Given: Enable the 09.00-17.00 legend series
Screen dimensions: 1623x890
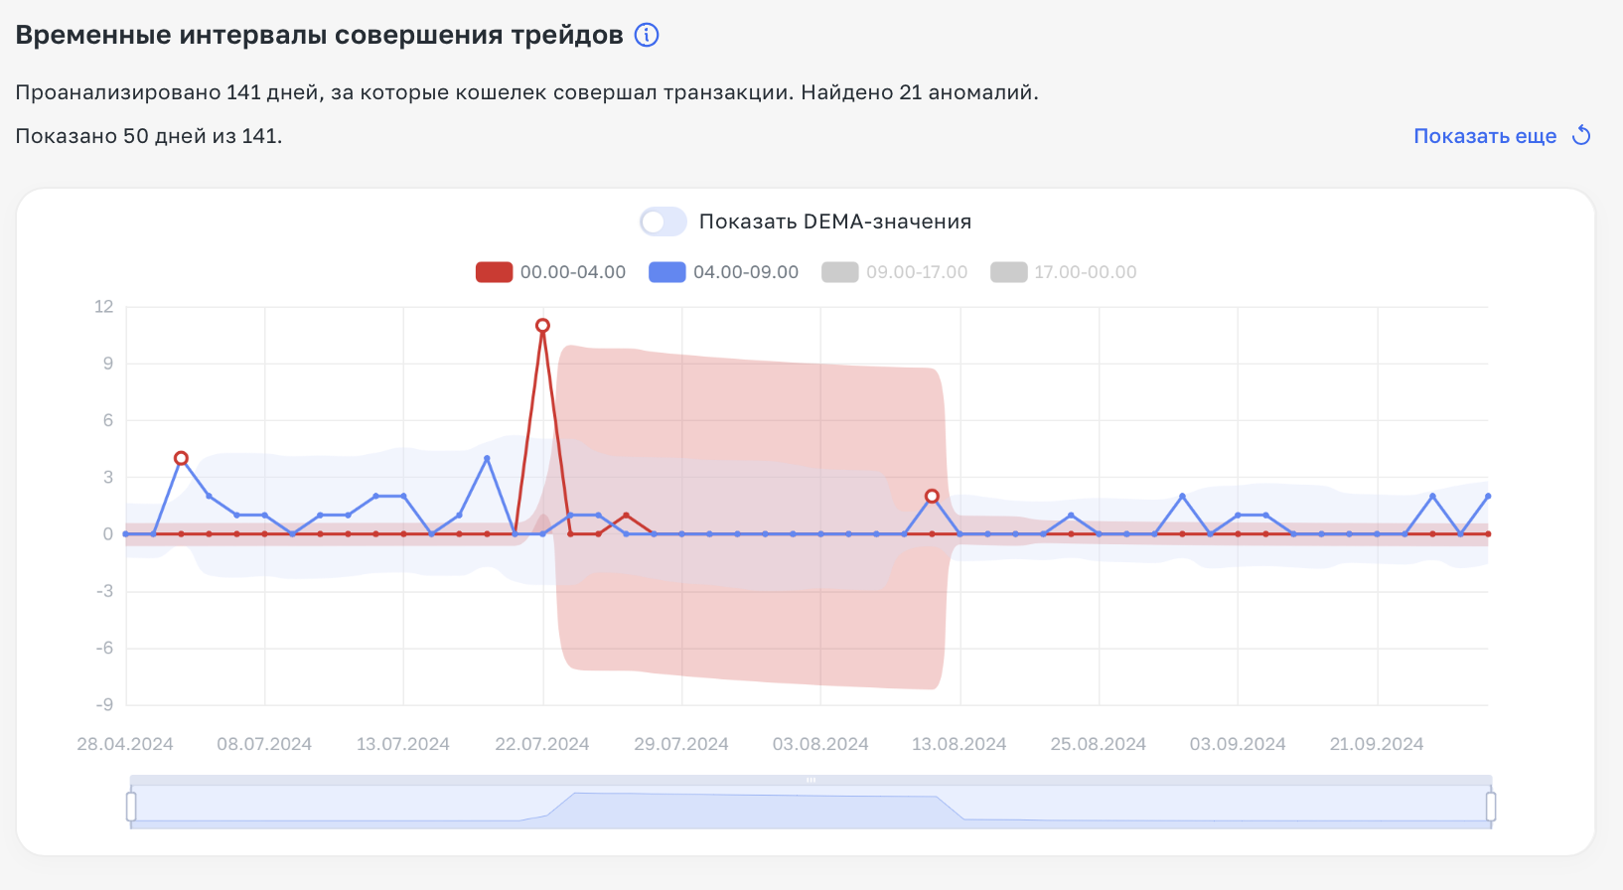Looking at the screenshot, I should (x=895, y=272).
